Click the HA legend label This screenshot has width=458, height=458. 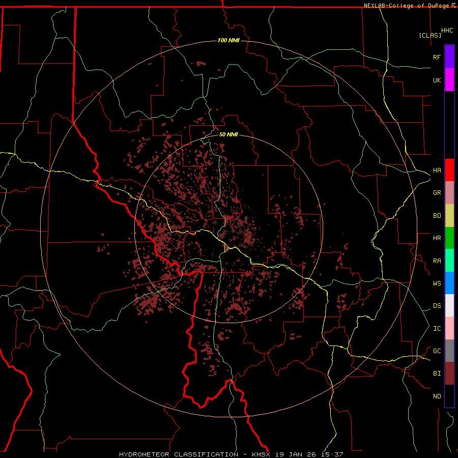(x=437, y=170)
